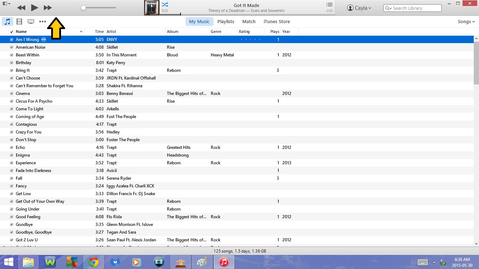The width and height of the screenshot is (479, 269).
Task: Toggle shuffle next to album artwork
Action: [165, 5]
